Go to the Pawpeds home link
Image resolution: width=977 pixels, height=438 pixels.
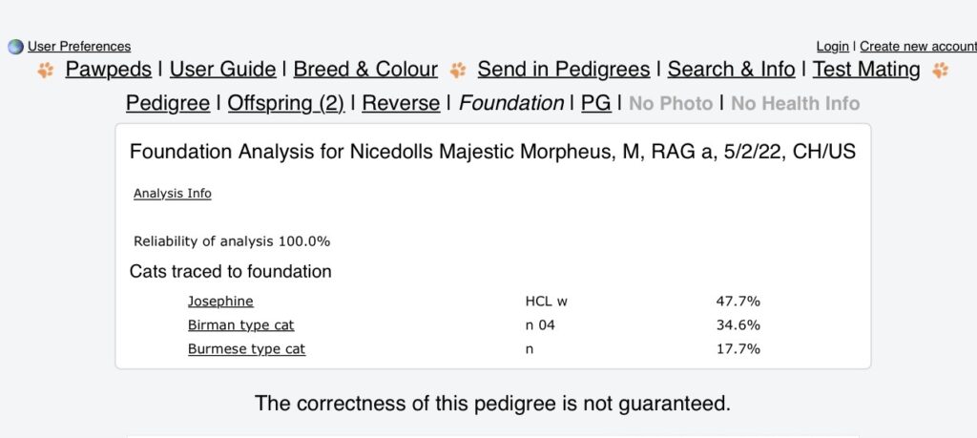(x=109, y=70)
